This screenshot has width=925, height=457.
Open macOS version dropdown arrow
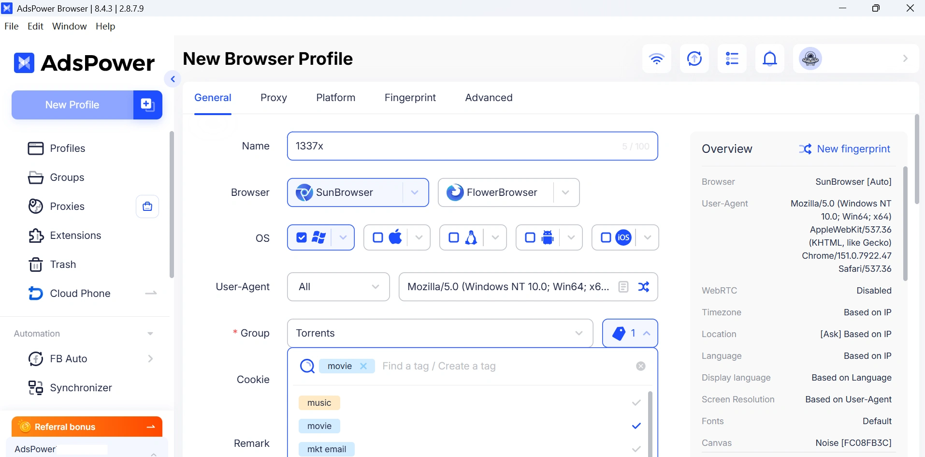419,237
